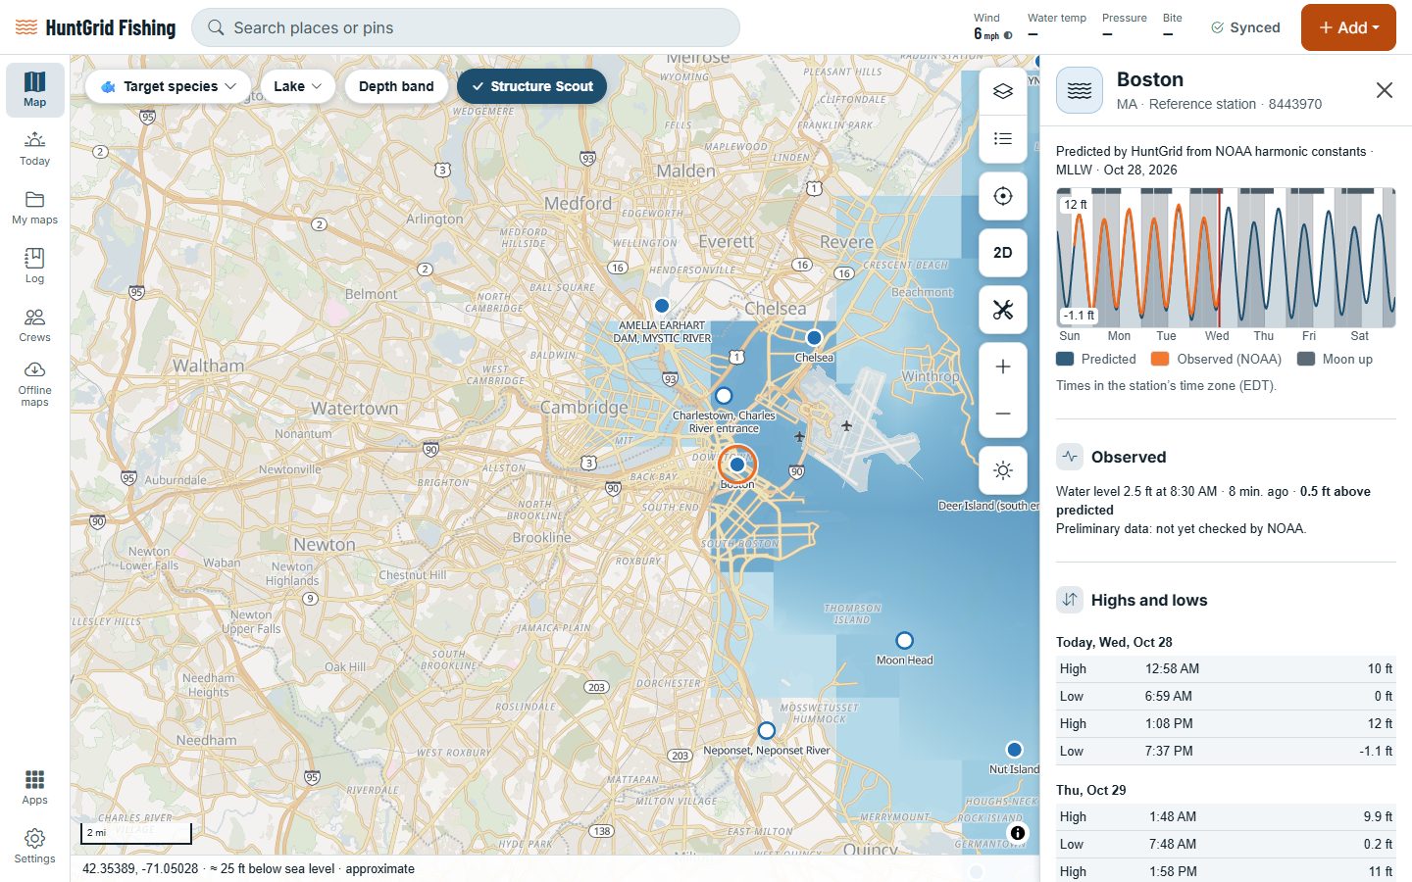The width and height of the screenshot is (1412, 882).
Task: Open the Today sidebar section
Action: 35,149
